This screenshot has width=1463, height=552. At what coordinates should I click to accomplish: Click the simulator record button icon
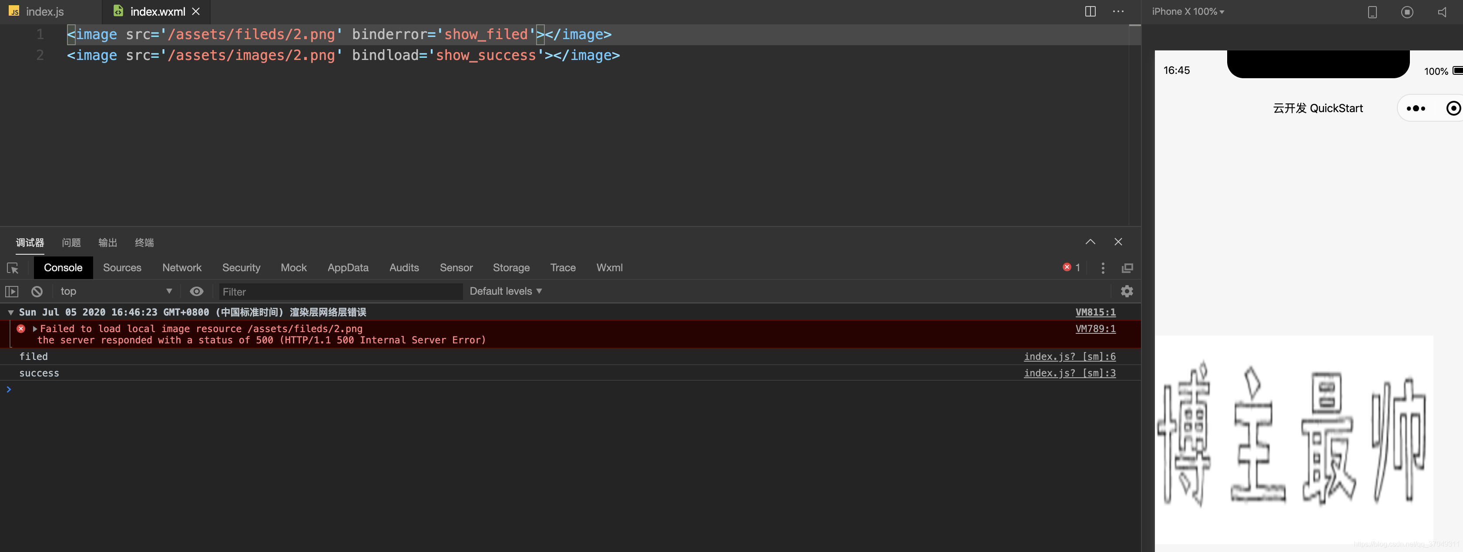coord(1407,12)
